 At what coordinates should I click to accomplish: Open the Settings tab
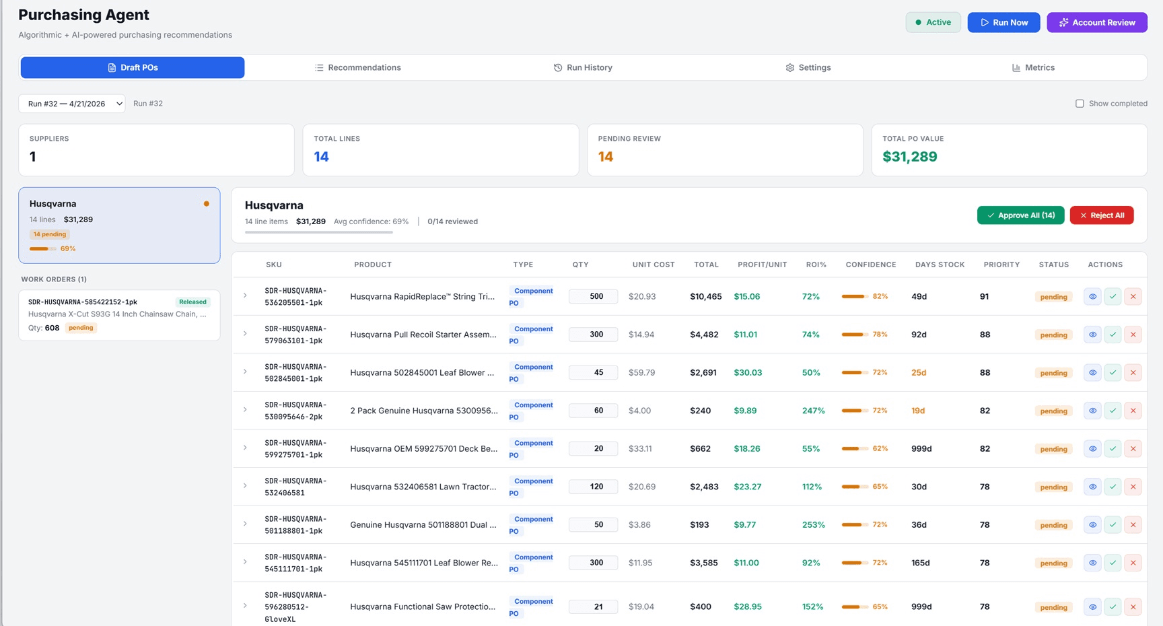coord(808,67)
